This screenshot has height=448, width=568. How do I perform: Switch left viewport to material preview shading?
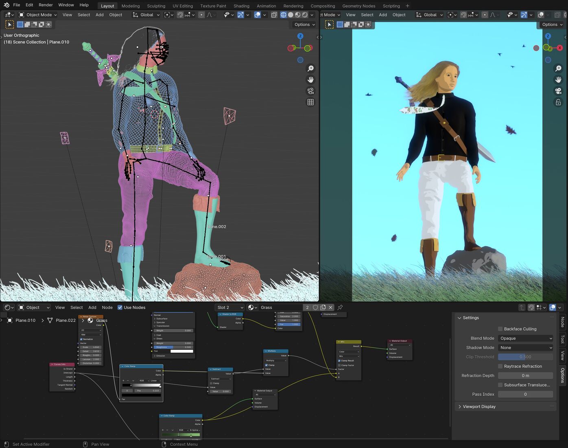(298, 15)
